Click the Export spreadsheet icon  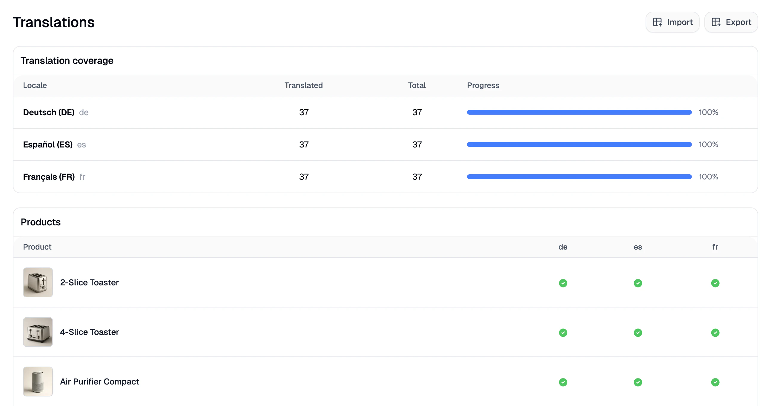tap(717, 22)
